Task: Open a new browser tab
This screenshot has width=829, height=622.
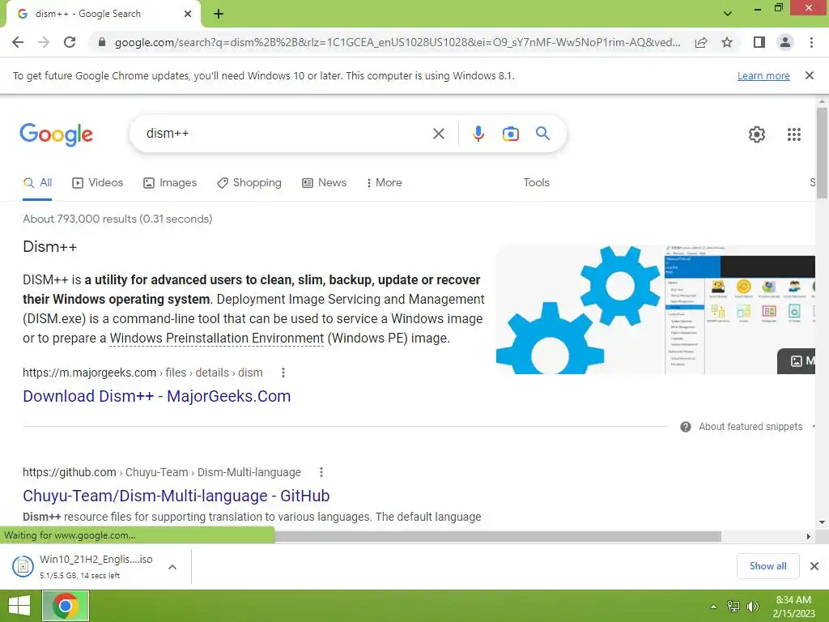Action: (219, 15)
